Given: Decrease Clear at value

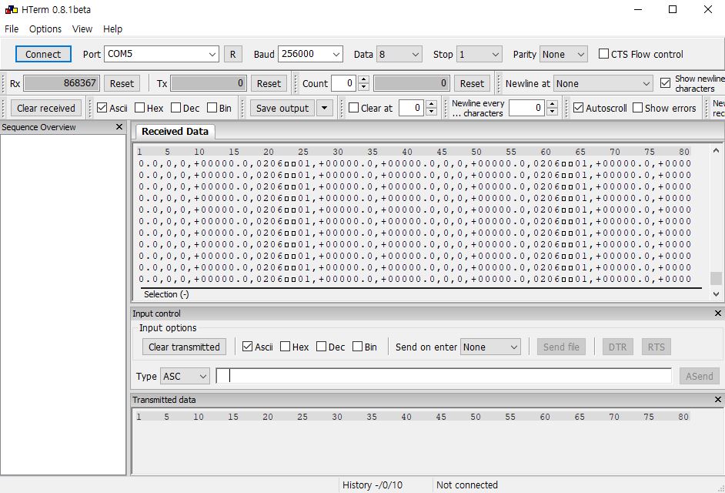Looking at the screenshot, I should coord(432,112).
